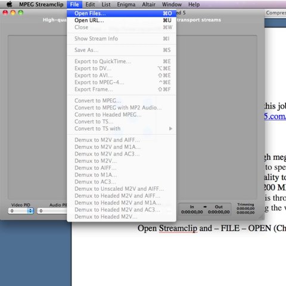Choose Open URL… from File menu

coord(122,20)
